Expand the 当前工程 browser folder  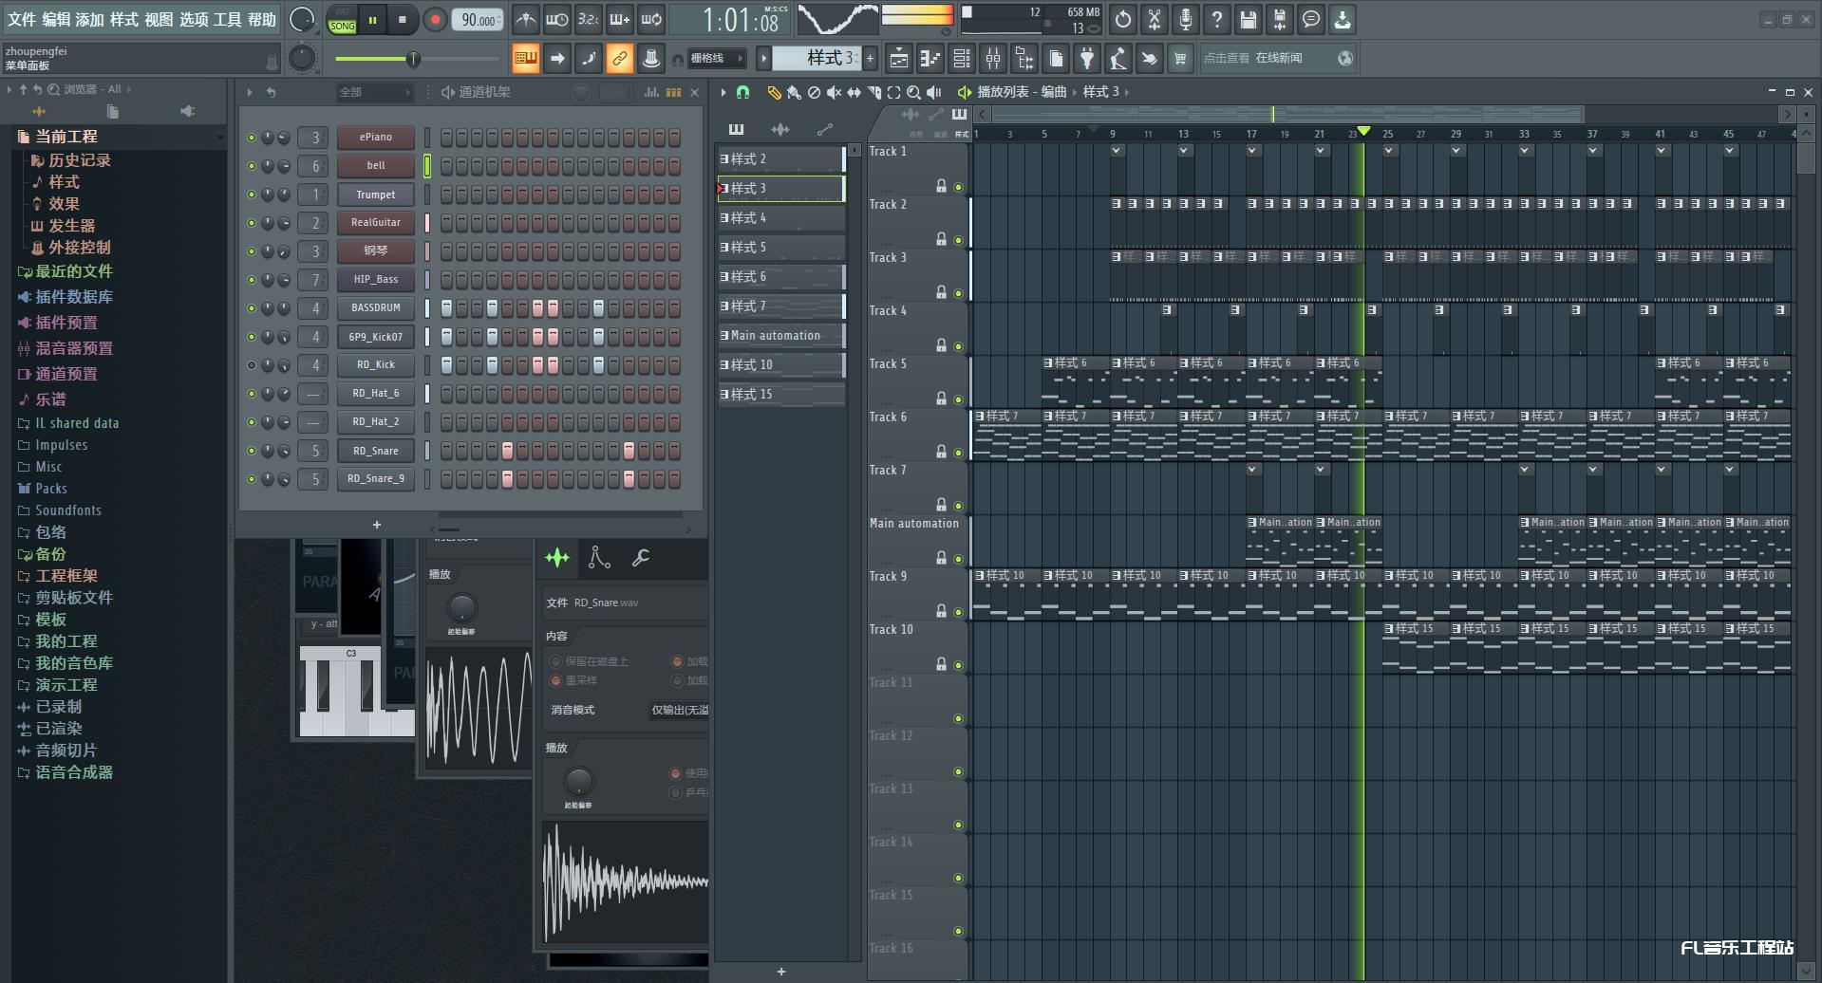click(x=66, y=137)
